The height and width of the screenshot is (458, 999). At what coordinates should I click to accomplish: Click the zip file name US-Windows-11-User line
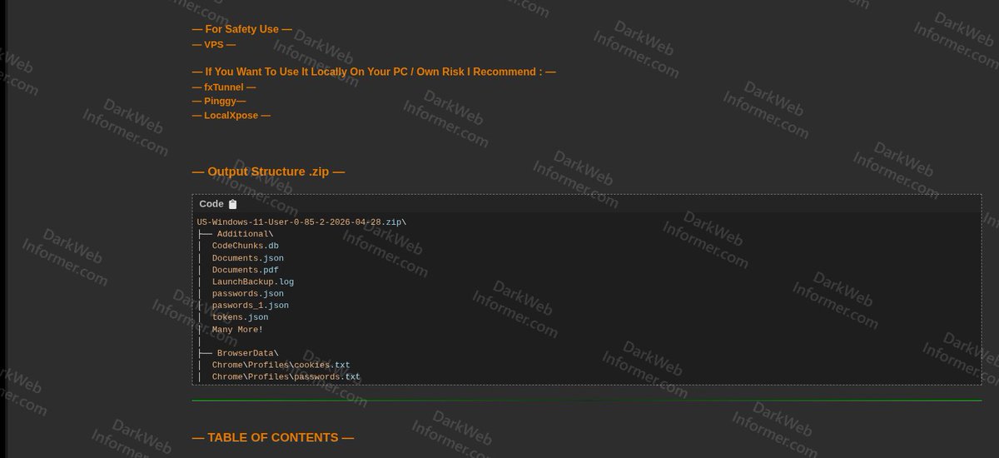(x=301, y=222)
